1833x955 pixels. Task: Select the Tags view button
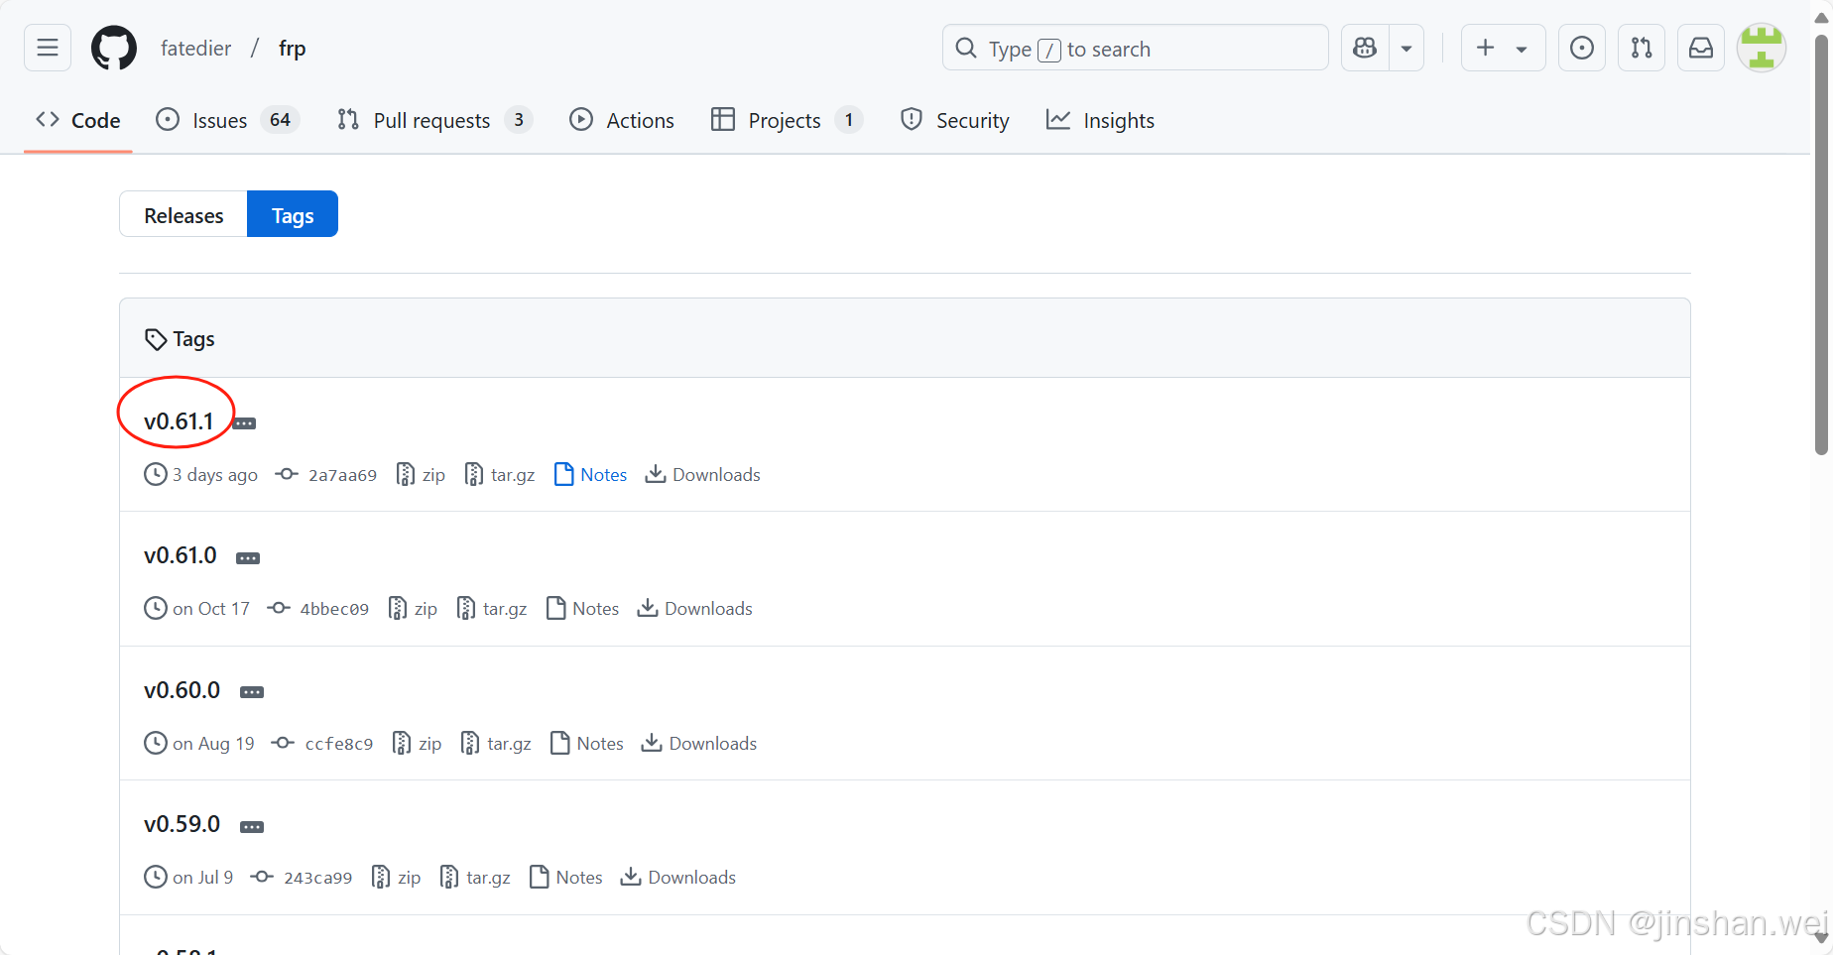(293, 215)
